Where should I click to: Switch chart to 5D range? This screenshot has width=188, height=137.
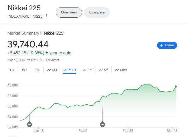click(x=24, y=70)
